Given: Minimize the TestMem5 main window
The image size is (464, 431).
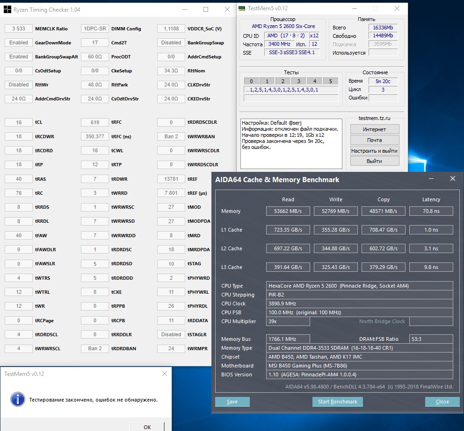Looking at the screenshot, I should [x=354, y=8].
